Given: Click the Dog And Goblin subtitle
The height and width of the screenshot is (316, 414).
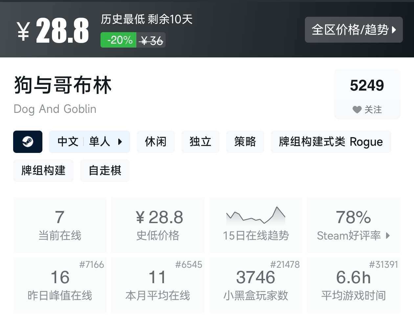Looking at the screenshot, I should tap(55, 109).
